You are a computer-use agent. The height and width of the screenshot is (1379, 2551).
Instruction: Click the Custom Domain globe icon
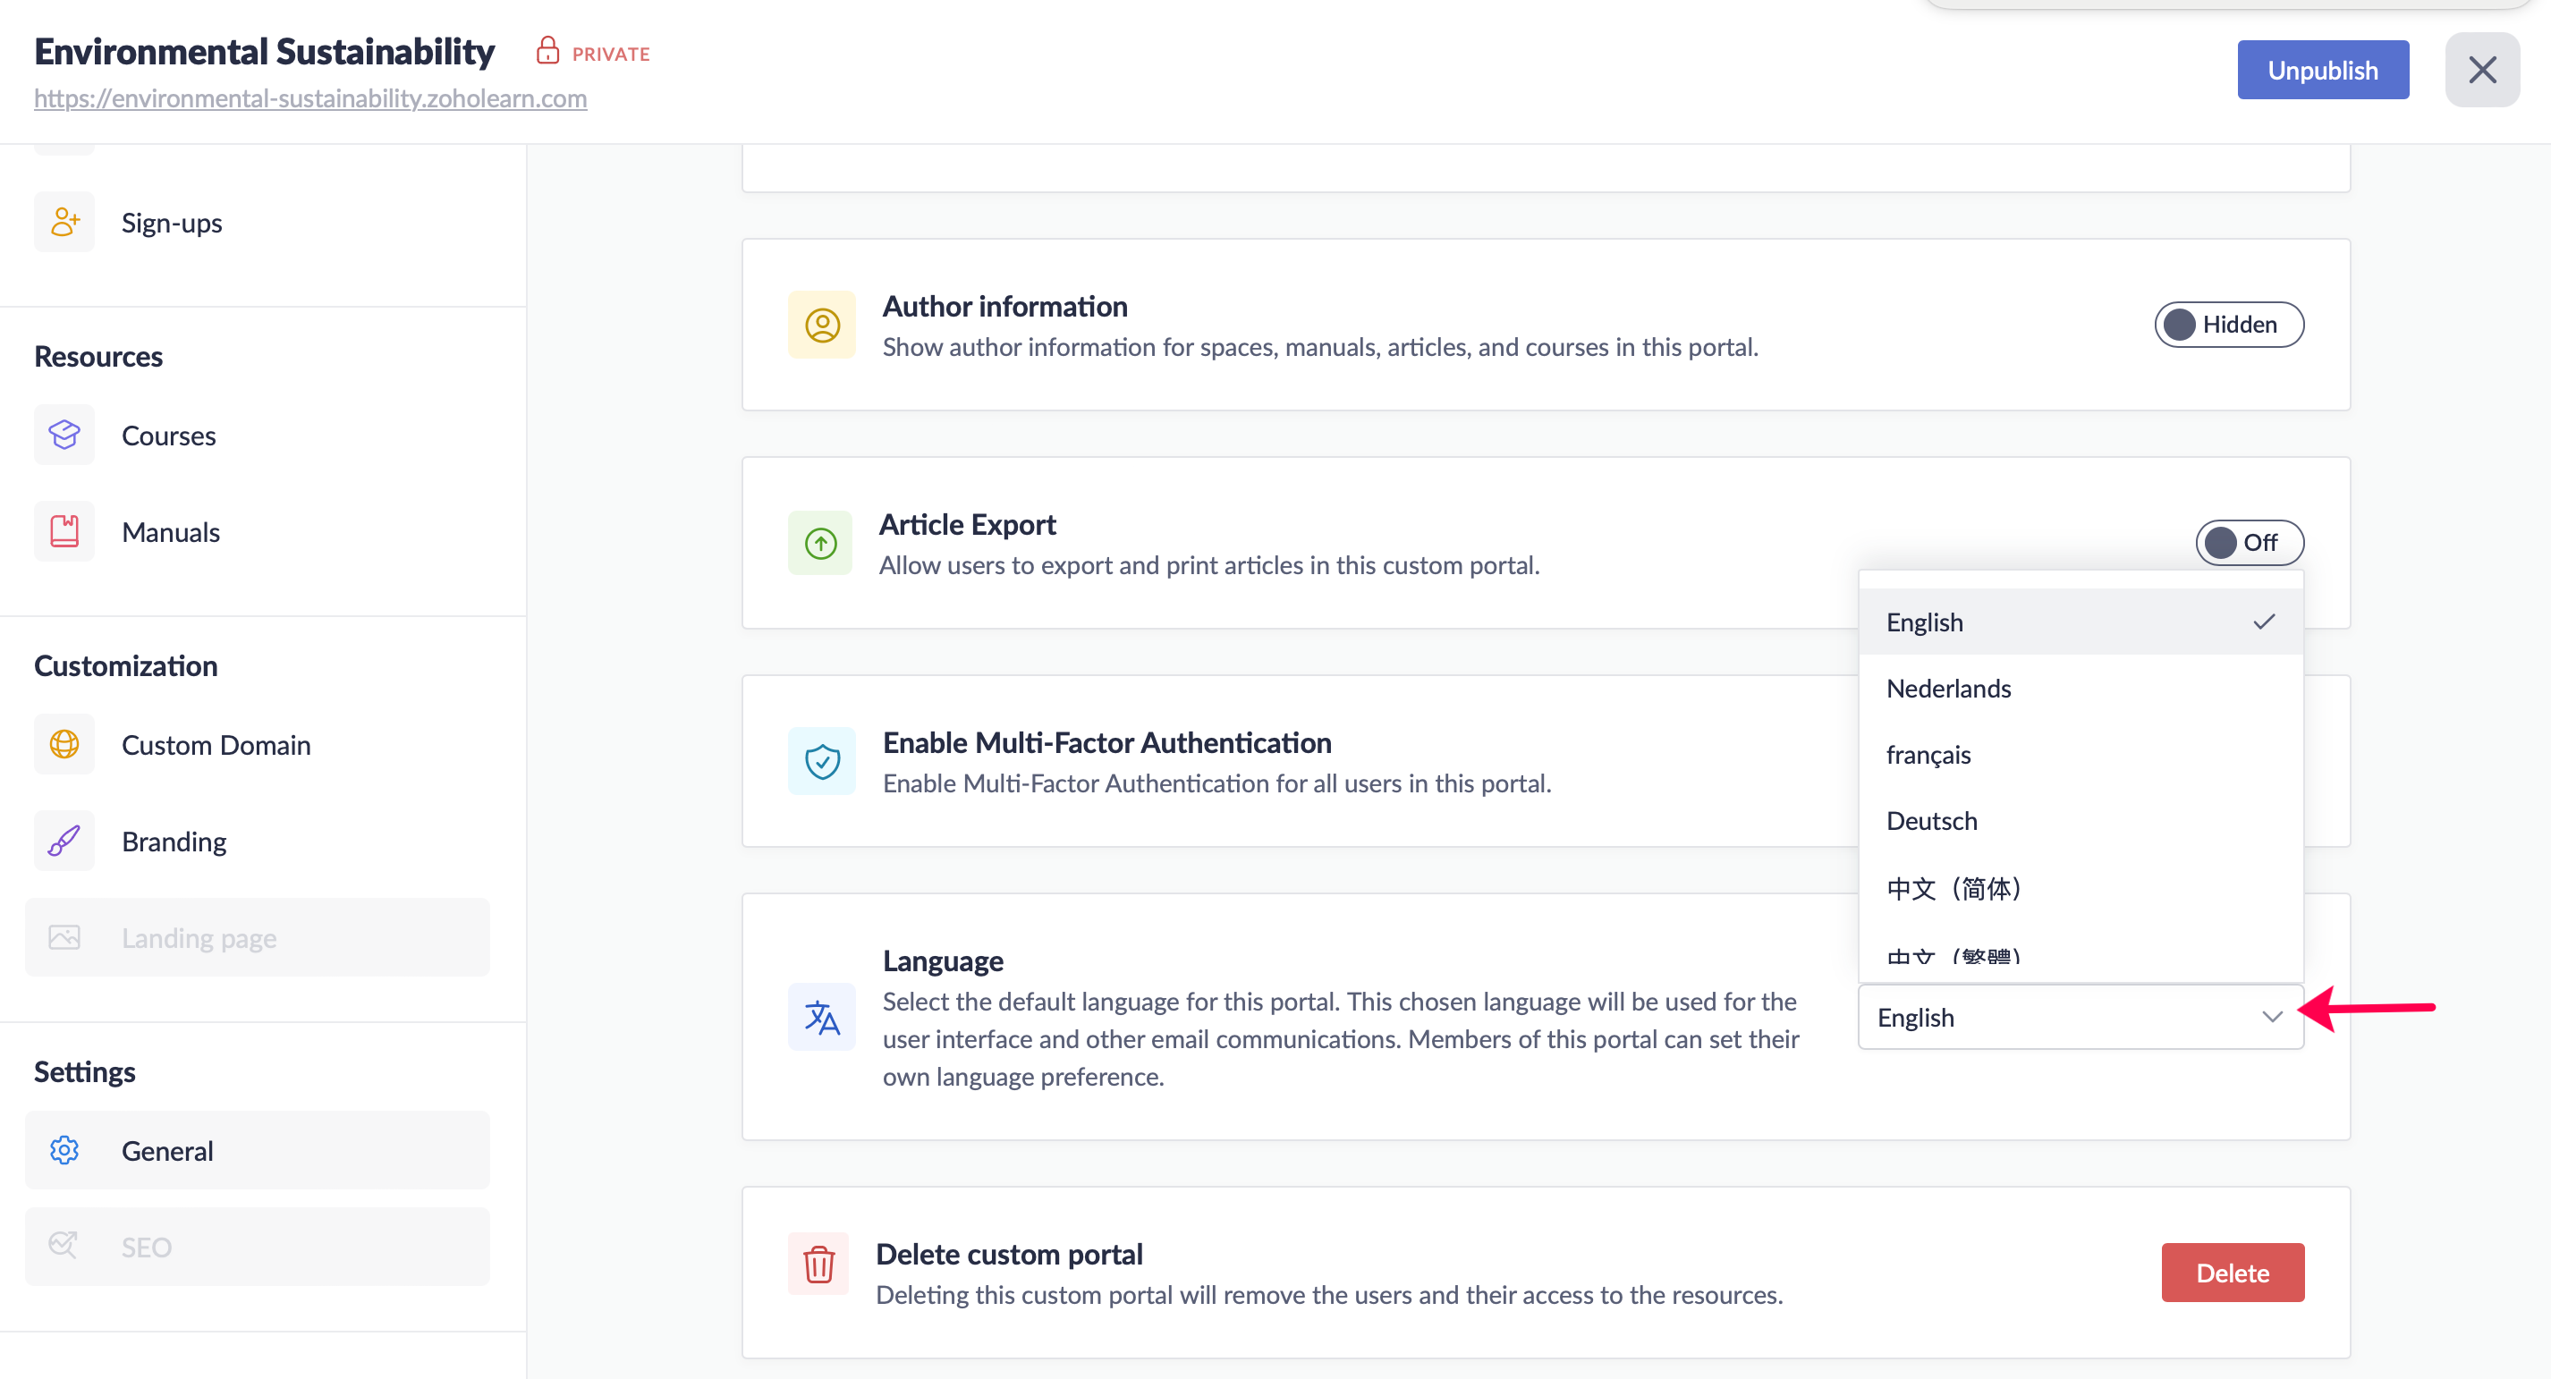tap(64, 744)
